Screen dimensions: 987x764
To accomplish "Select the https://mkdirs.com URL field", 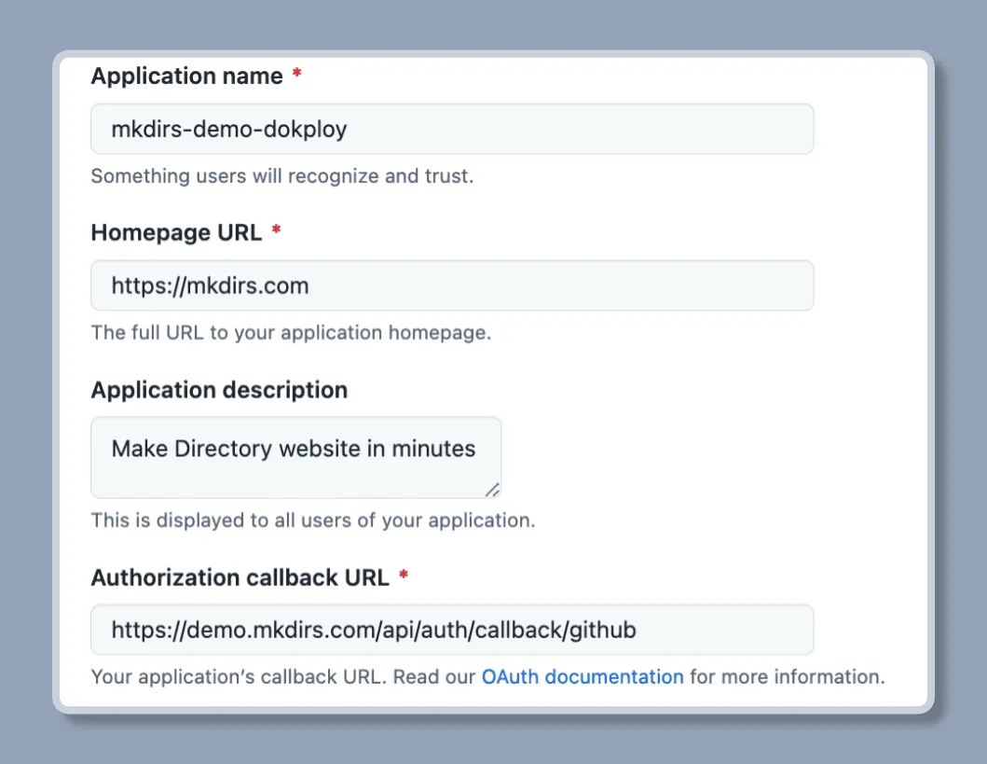I will 451,285.
